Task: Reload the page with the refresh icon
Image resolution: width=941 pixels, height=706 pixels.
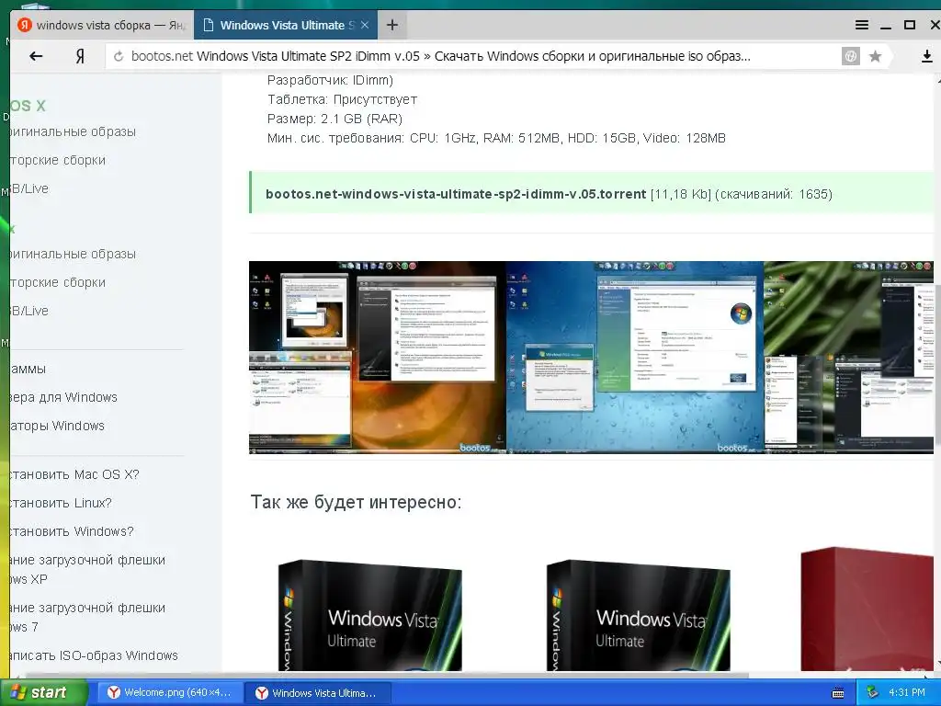Action: 119,56
